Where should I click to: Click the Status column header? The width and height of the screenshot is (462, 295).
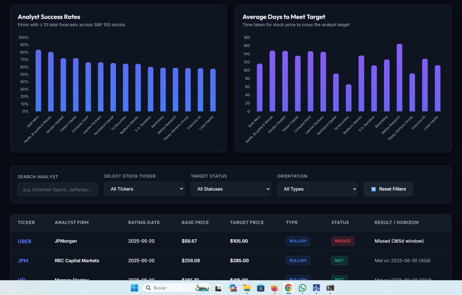coord(340,222)
